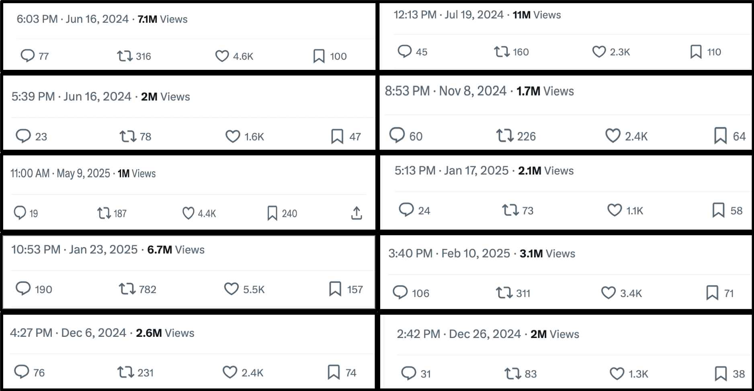Bookmark the Dec 6, 2024 post
This screenshot has width=754, height=391.
pyautogui.click(x=334, y=372)
